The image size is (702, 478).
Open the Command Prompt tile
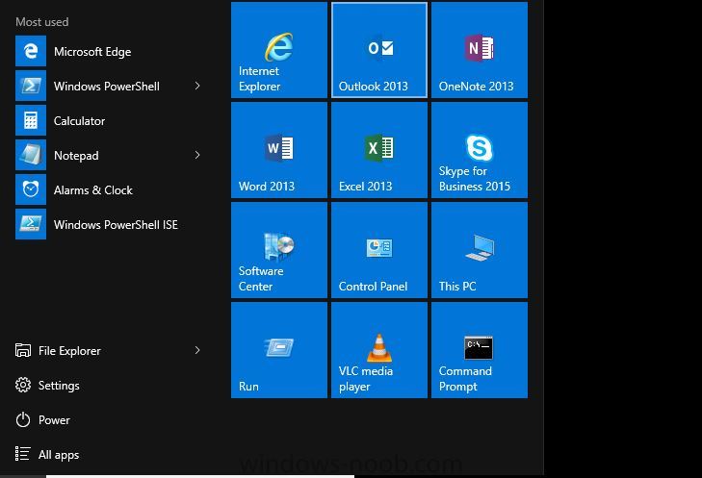point(480,350)
